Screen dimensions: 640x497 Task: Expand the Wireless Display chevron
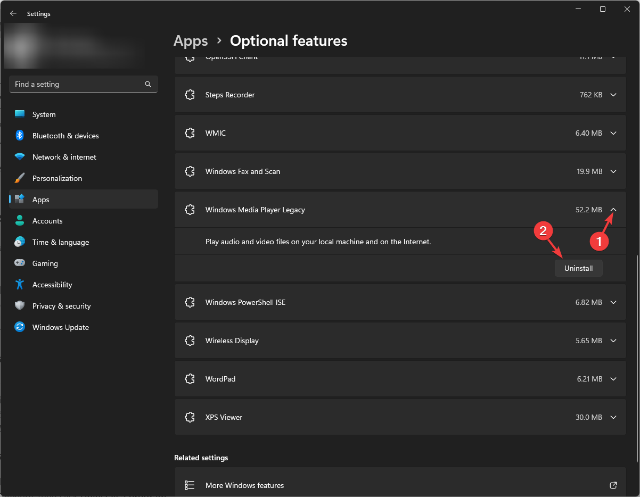click(x=613, y=341)
